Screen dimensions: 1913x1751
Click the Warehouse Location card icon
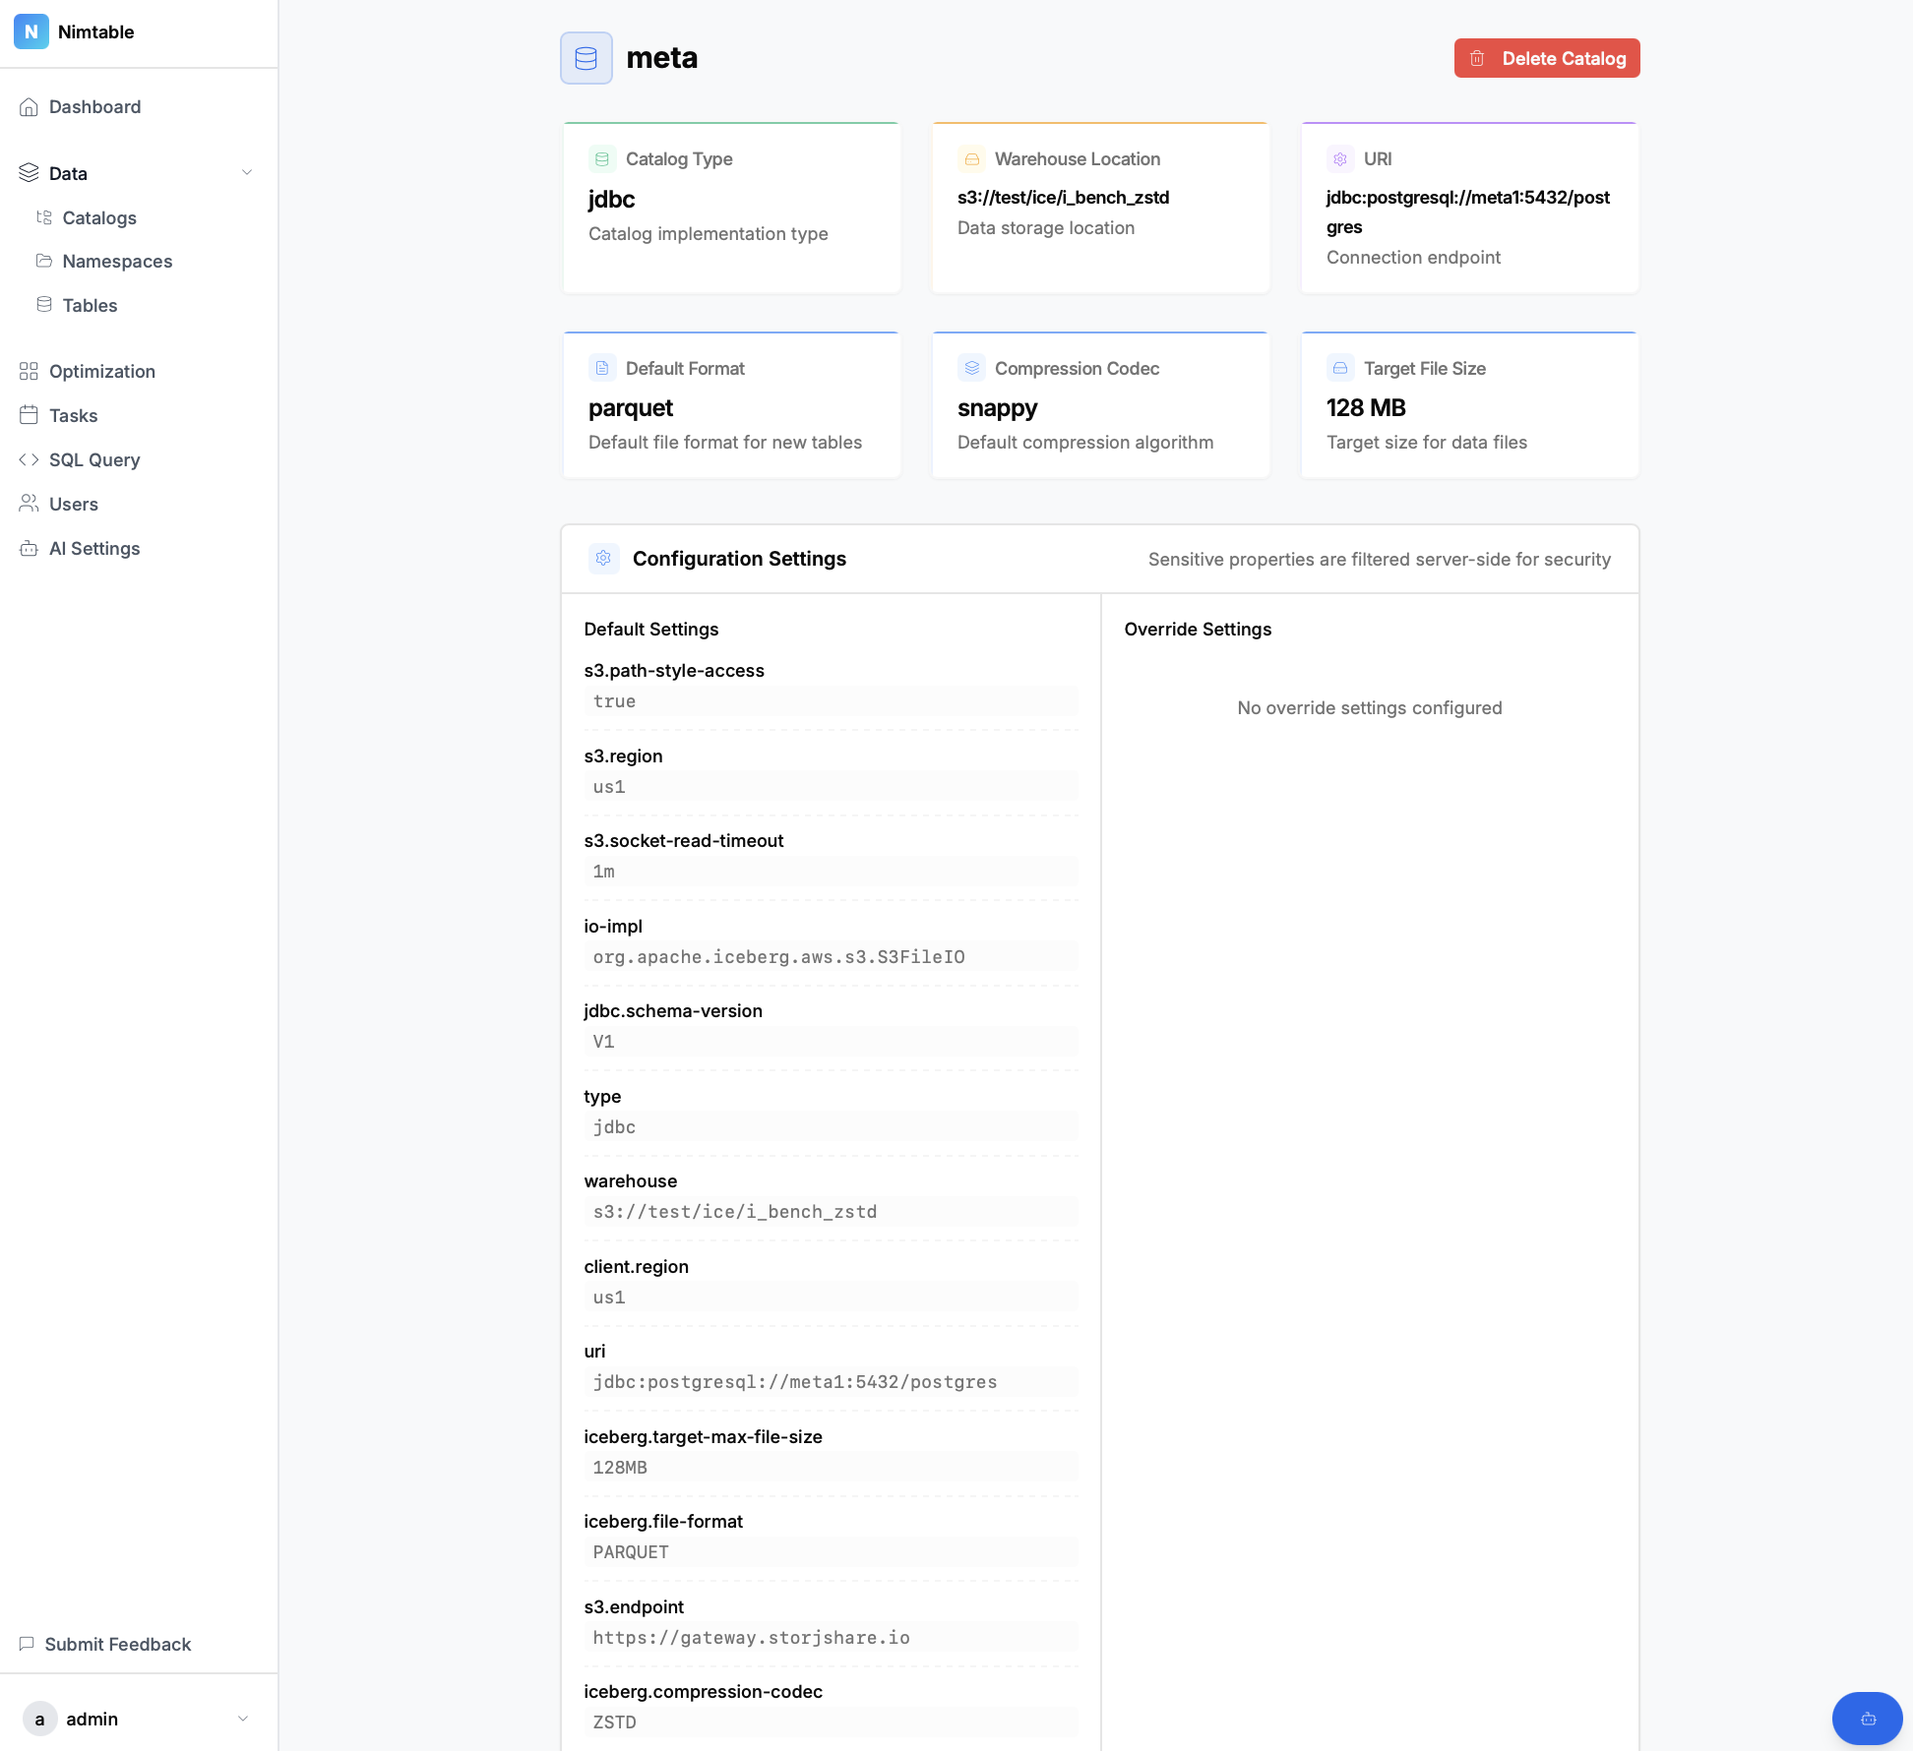pos(971,159)
